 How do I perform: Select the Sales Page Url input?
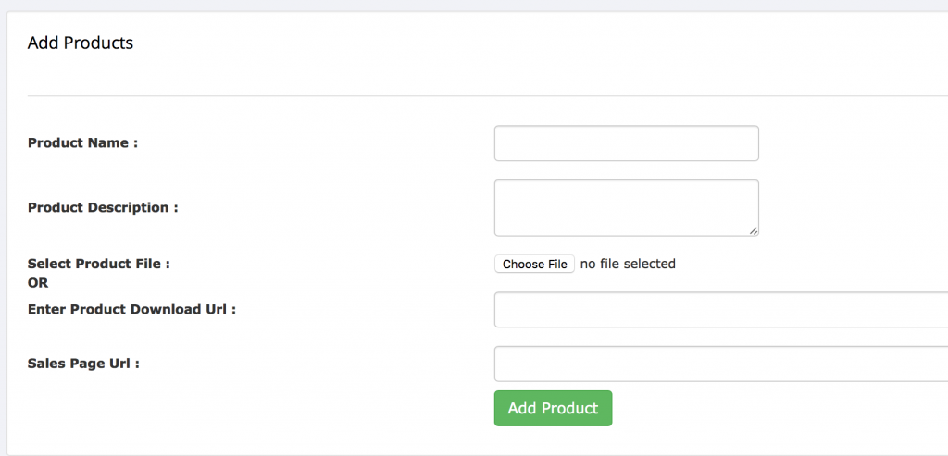pyautogui.click(x=720, y=364)
